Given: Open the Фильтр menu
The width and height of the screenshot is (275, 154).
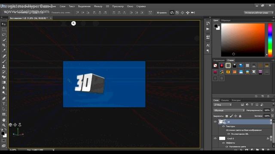Looking at the screenshot, I should click(98, 6).
